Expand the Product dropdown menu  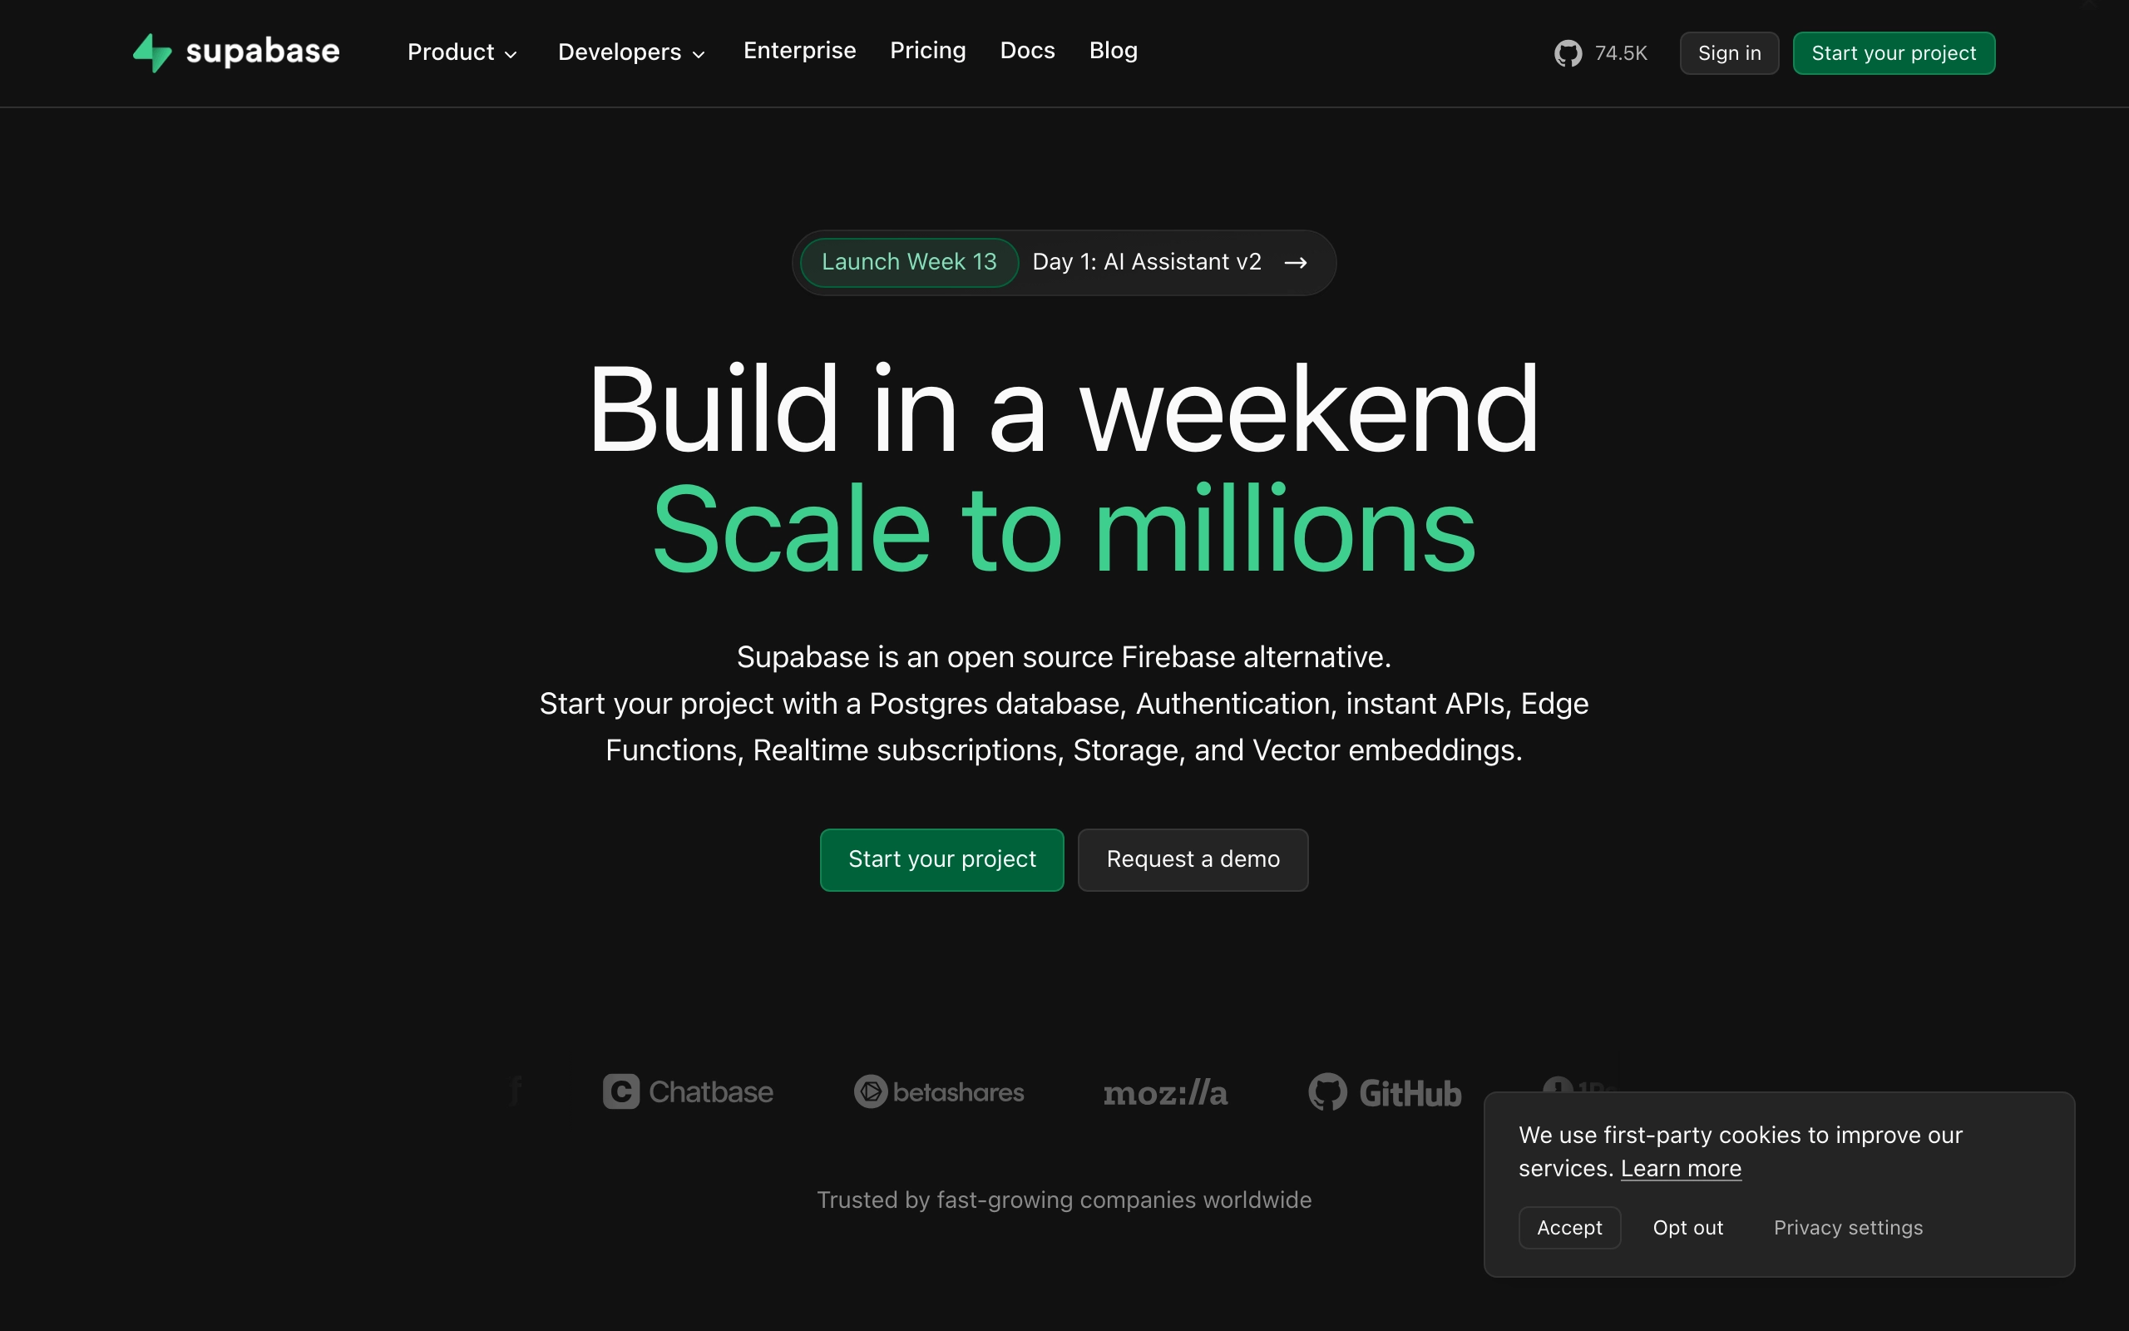tap(452, 52)
